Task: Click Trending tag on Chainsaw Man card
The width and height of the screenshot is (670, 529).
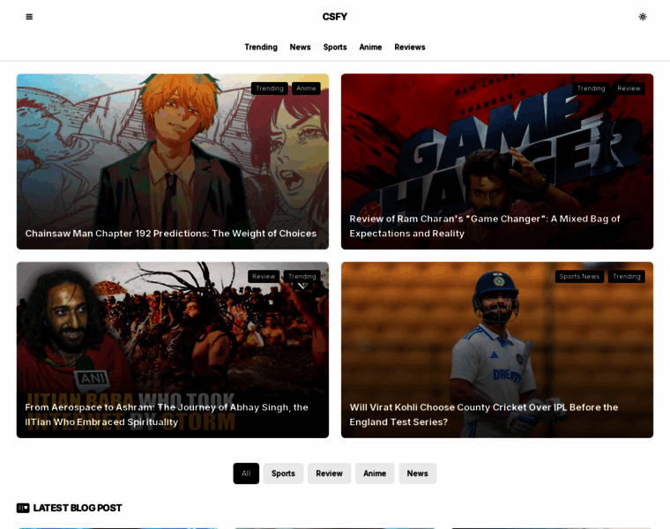Action: pyautogui.click(x=270, y=88)
